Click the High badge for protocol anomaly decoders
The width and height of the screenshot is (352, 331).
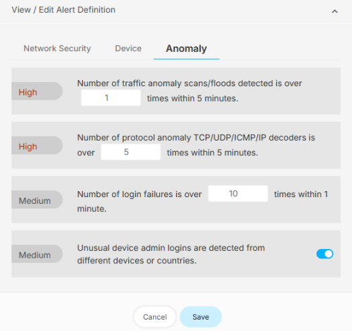tap(37, 145)
